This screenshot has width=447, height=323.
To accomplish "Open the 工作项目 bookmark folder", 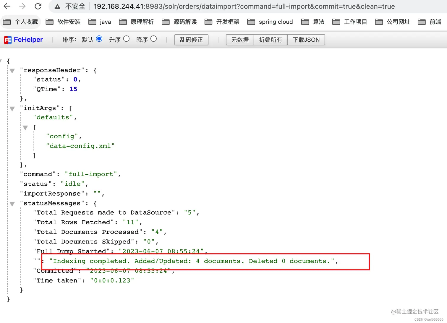I will click(350, 22).
